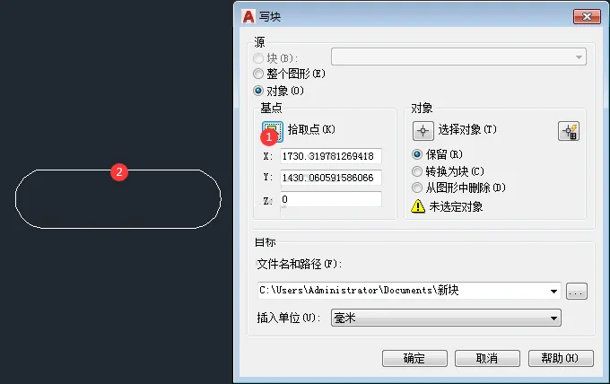Click the yellow warning icon for no objects selected
Screen dimensions: 610x384
(x=418, y=206)
